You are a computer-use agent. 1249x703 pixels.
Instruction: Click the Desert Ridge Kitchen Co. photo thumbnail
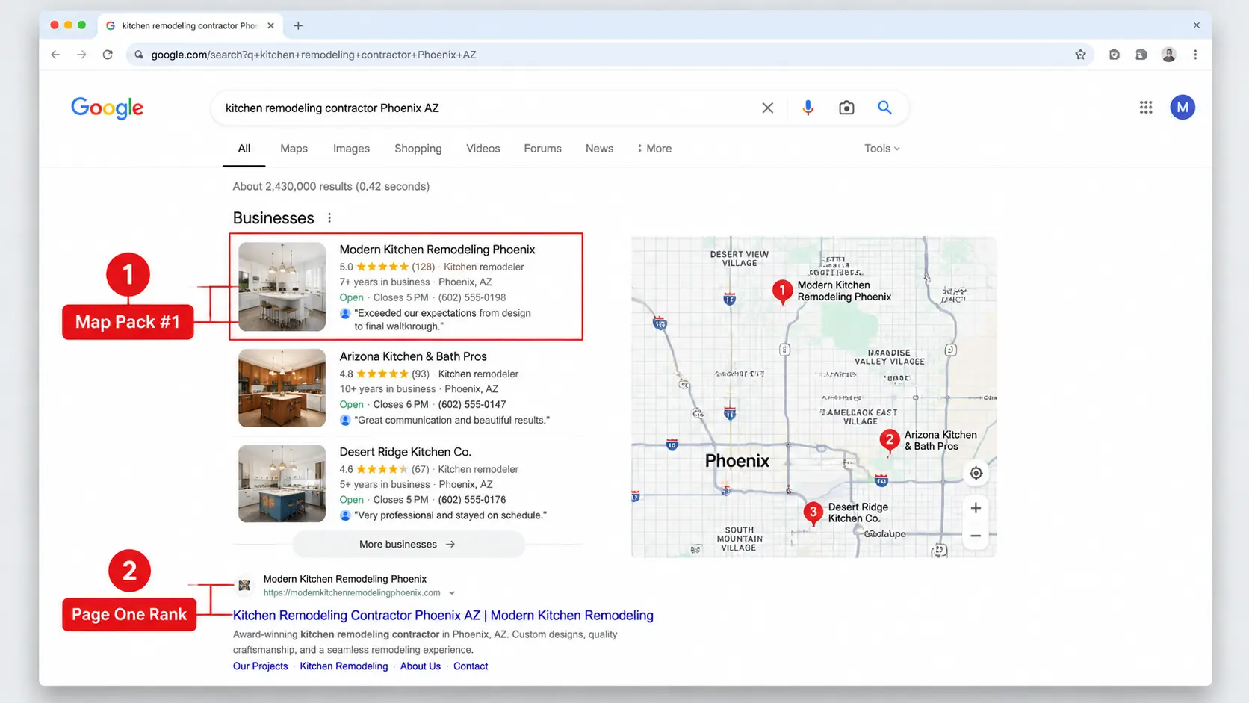coord(282,483)
